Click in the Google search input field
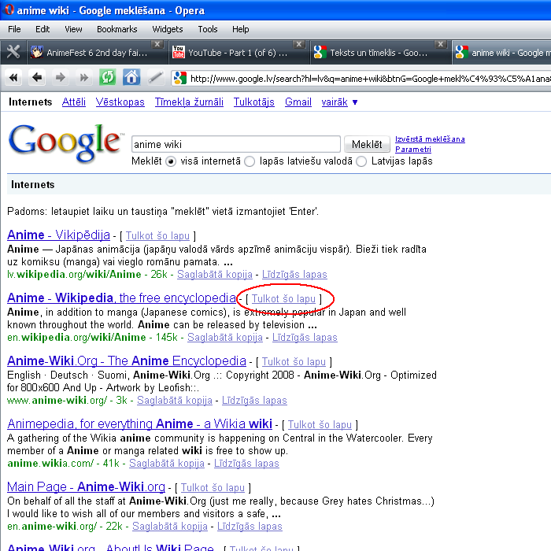 [x=236, y=144]
